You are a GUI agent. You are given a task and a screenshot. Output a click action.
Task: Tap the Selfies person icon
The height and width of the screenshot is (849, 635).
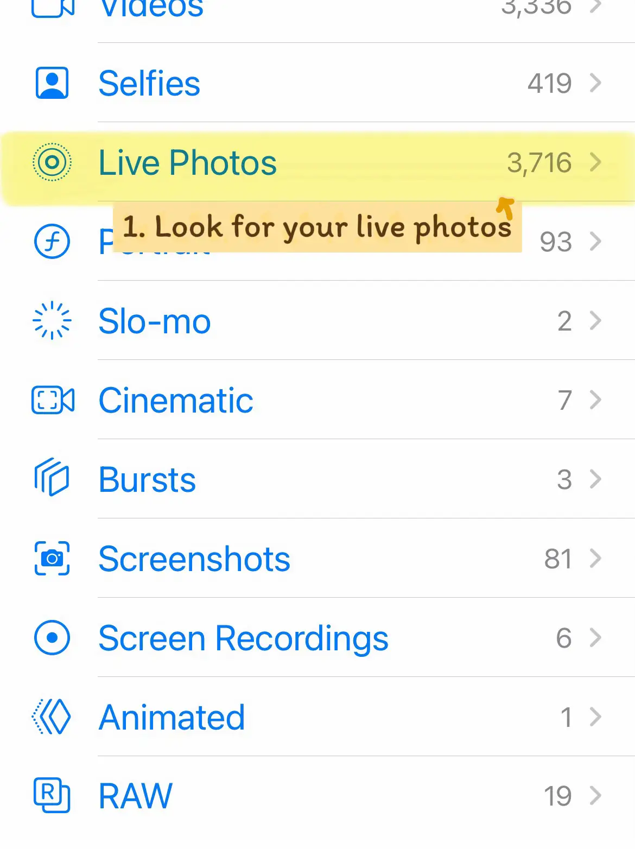tap(52, 83)
